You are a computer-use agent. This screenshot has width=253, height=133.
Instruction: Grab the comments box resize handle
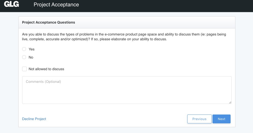click(230, 102)
